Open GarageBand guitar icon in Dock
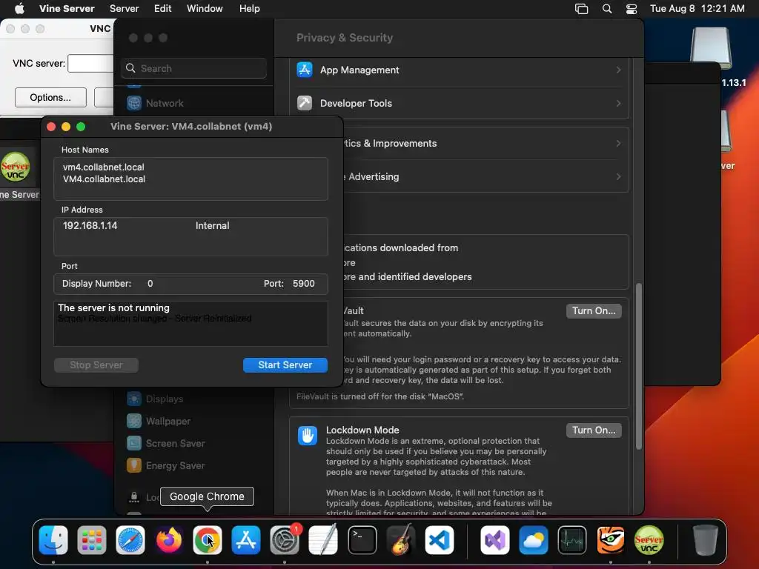The height and width of the screenshot is (569, 759). click(x=401, y=540)
